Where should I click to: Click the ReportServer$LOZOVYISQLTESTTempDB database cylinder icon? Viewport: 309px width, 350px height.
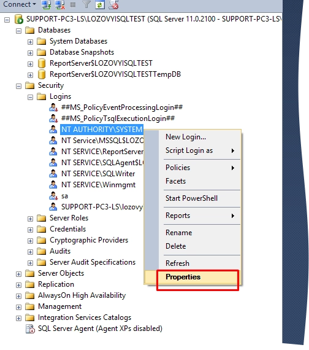[x=42, y=74]
